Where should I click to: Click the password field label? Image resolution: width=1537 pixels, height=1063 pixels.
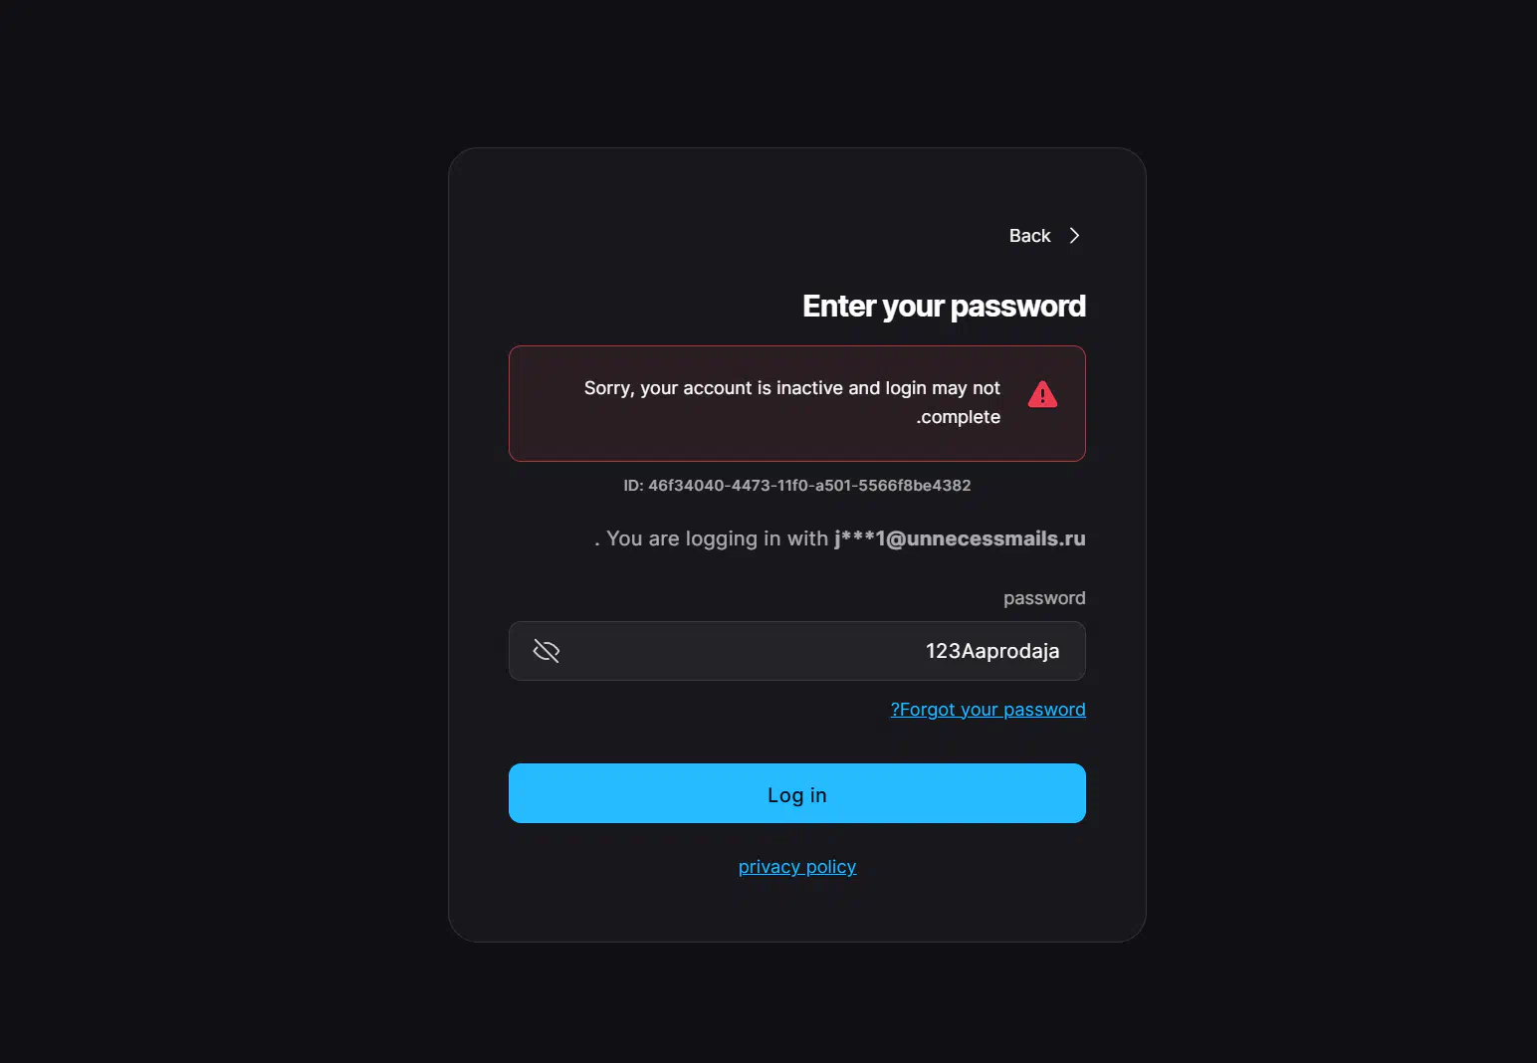pos(1044,598)
